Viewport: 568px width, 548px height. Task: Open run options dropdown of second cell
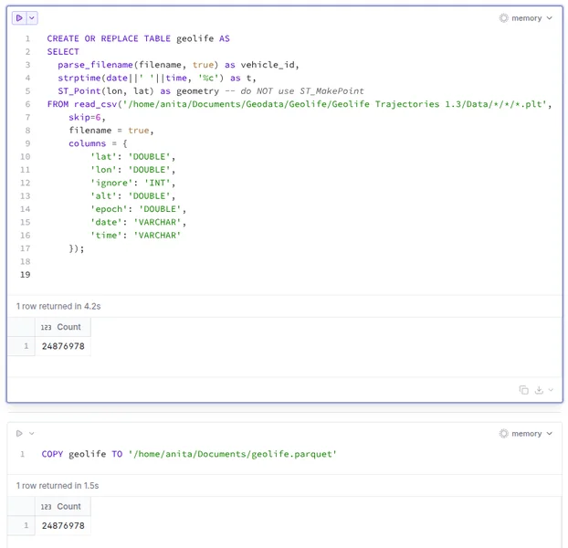pos(31,433)
